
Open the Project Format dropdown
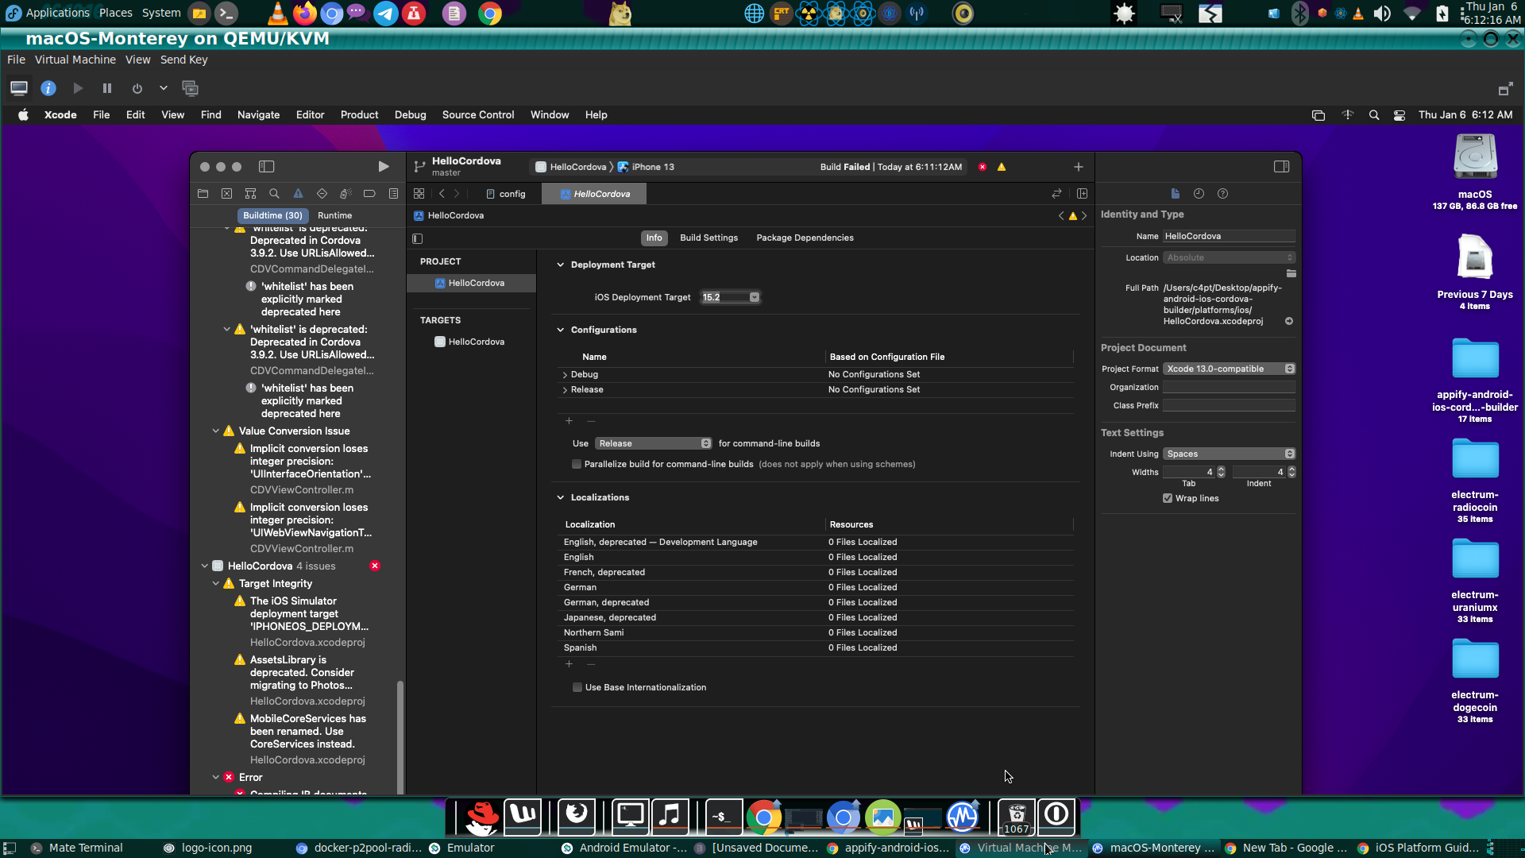coord(1228,369)
